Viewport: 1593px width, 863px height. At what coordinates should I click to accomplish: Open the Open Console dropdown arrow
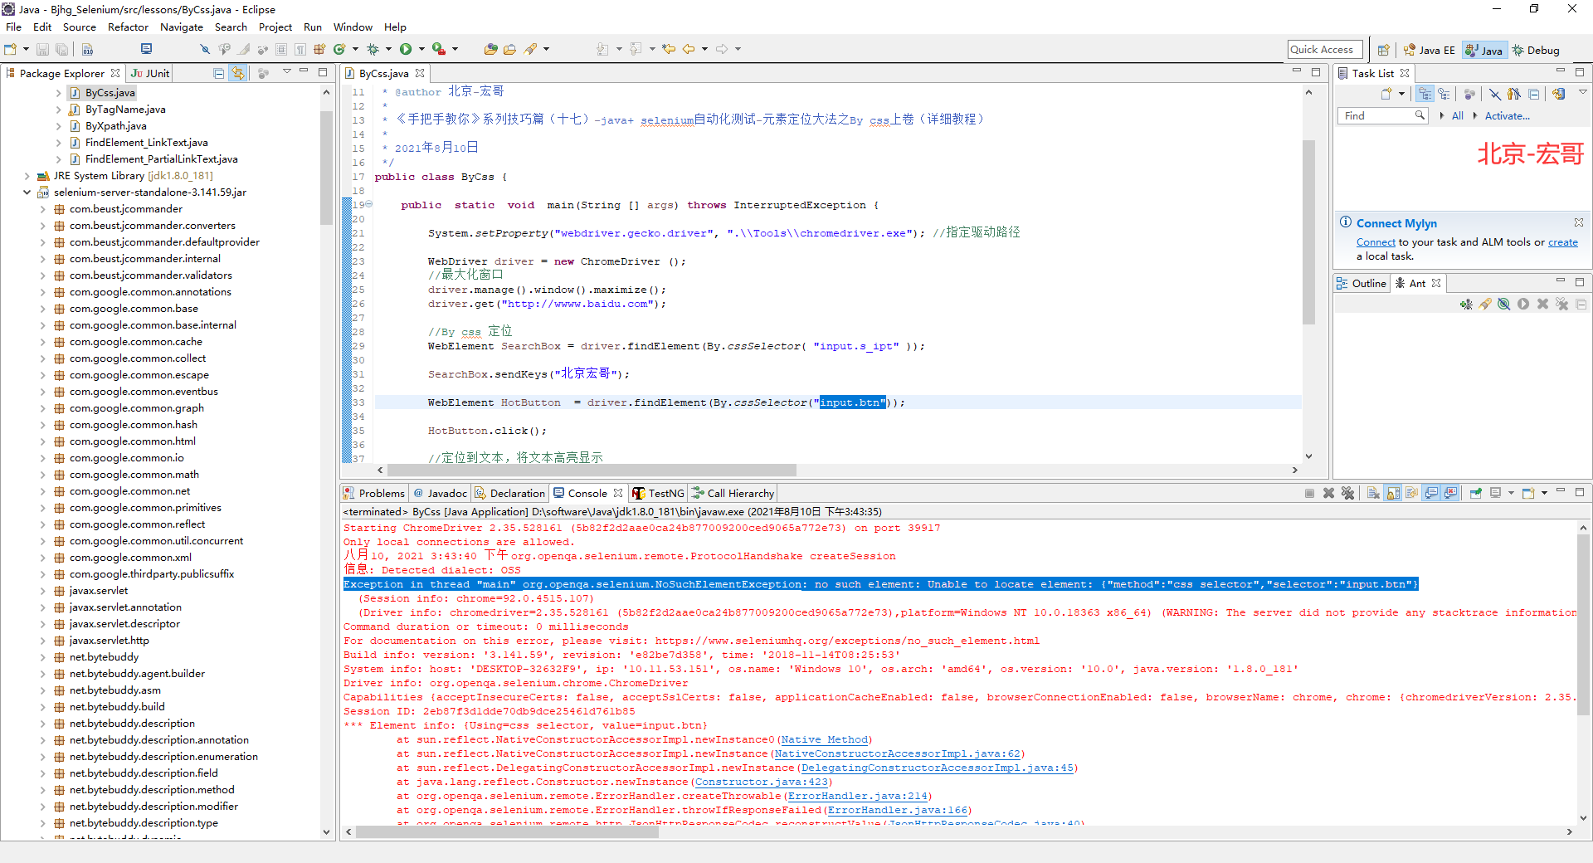(1544, 494)
